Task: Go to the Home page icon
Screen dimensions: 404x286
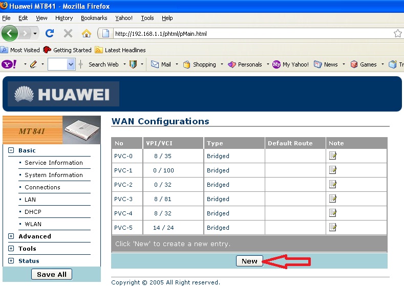Action: 87,33
